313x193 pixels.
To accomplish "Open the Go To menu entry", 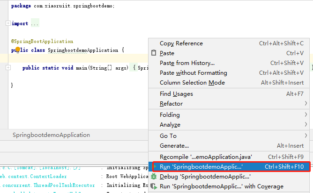I will 229,136.
